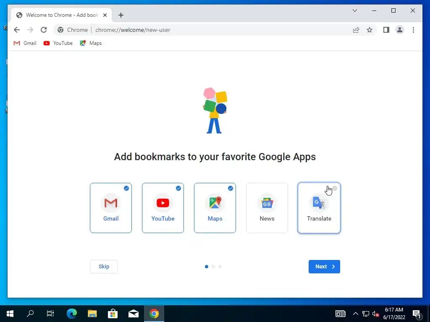The image size is (430, 322).
Task: Open File Explorer from the taskbar
Action: pyautogui.click(x=92, y=314)
